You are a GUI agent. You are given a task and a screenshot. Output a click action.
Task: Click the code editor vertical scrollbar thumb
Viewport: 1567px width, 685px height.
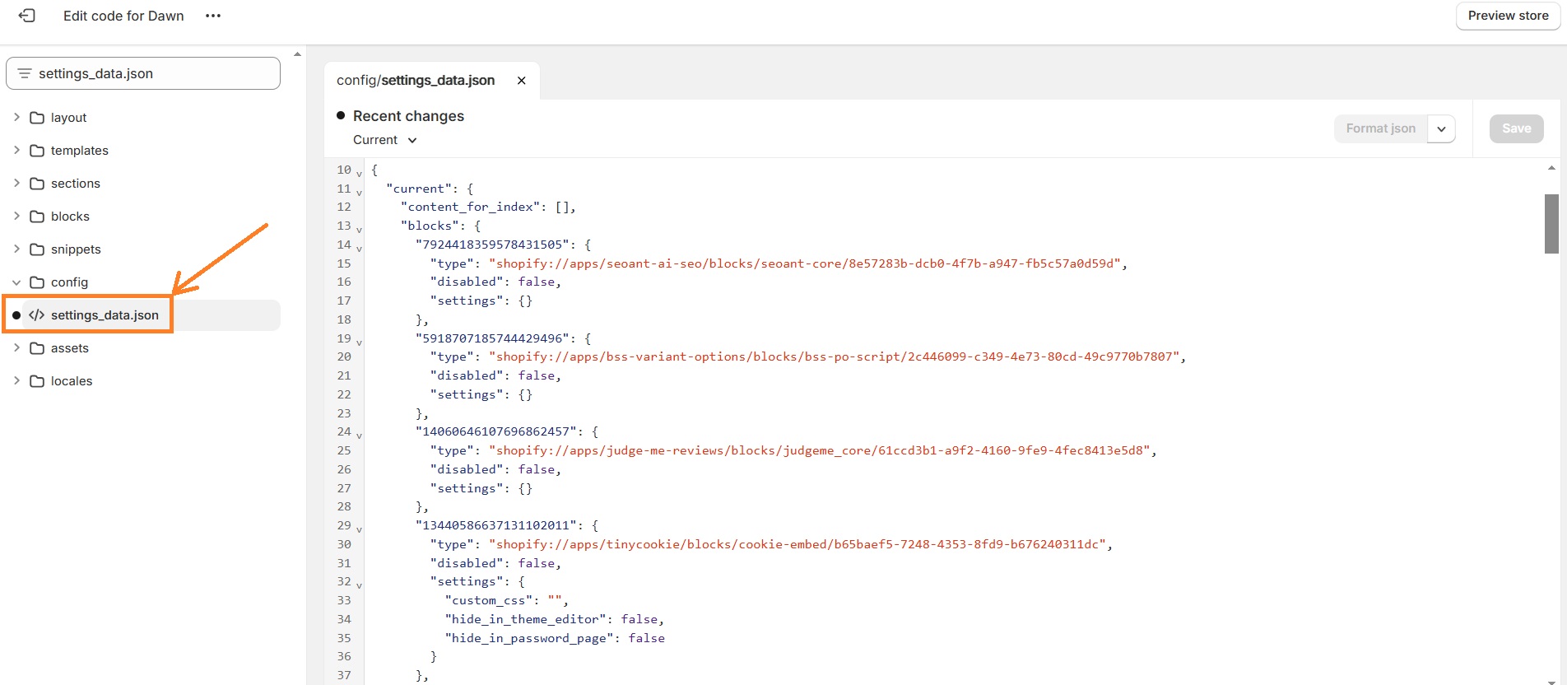pyautogui.click(x=1551, y=224)
